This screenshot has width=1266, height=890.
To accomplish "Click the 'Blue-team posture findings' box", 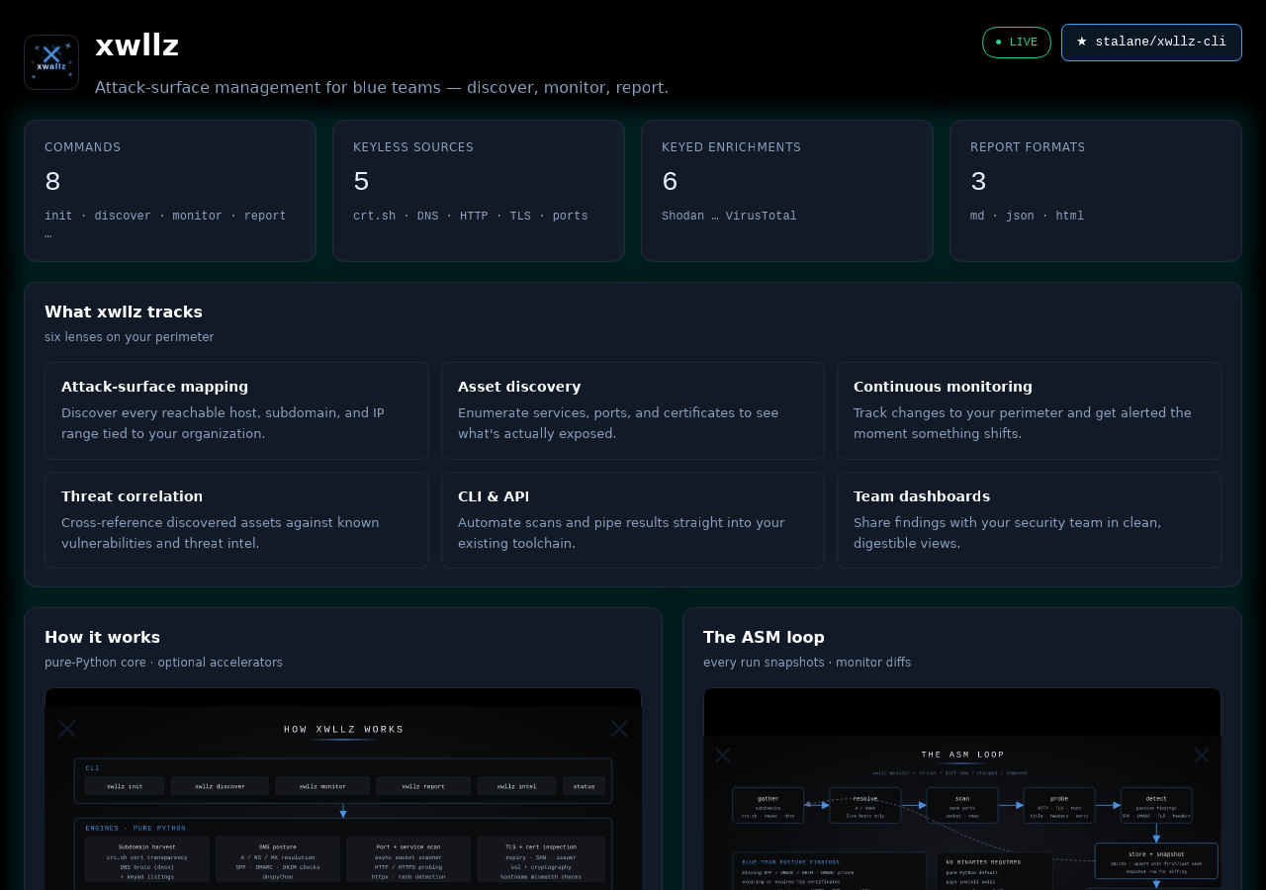I will click(830, 871).
